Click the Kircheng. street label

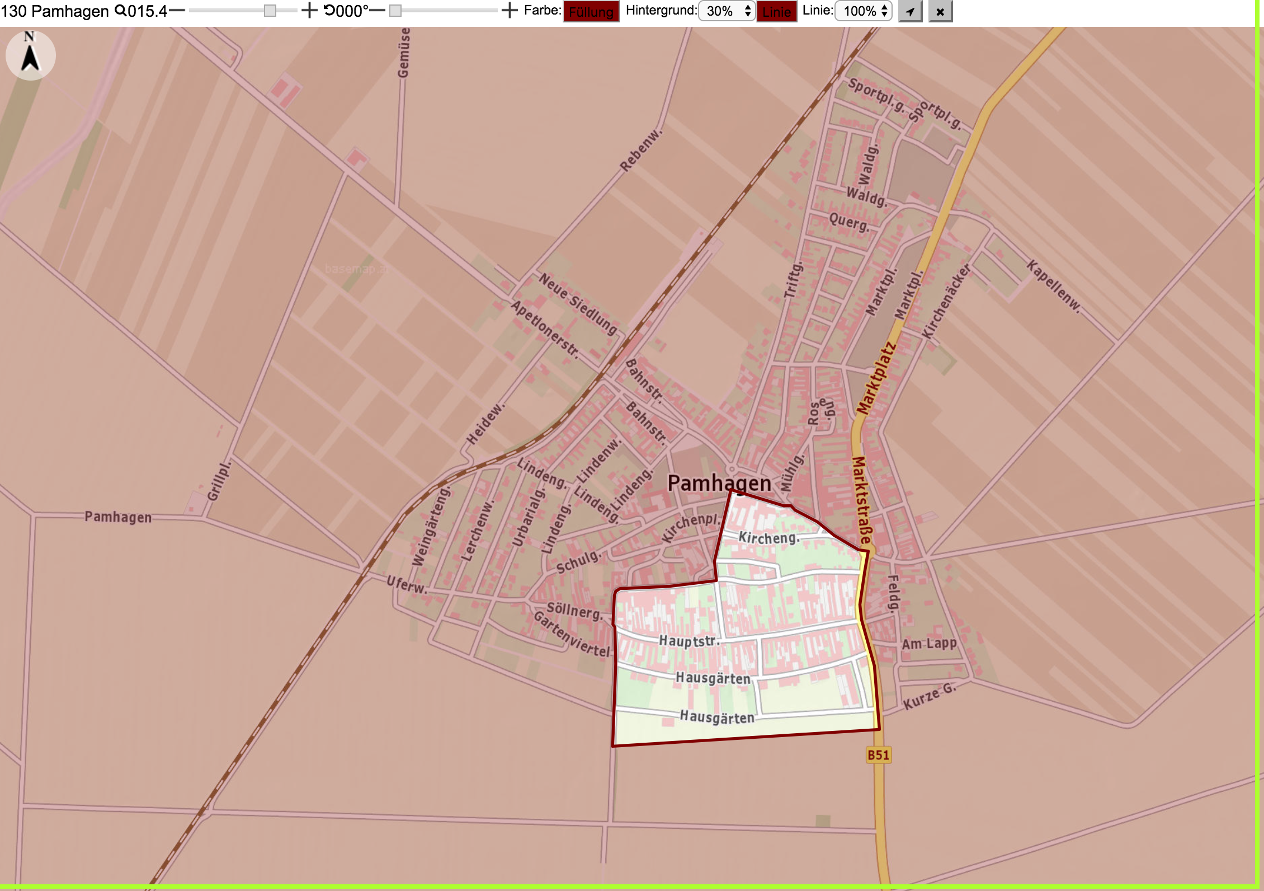pyautogui.click(x=769, y=538)
